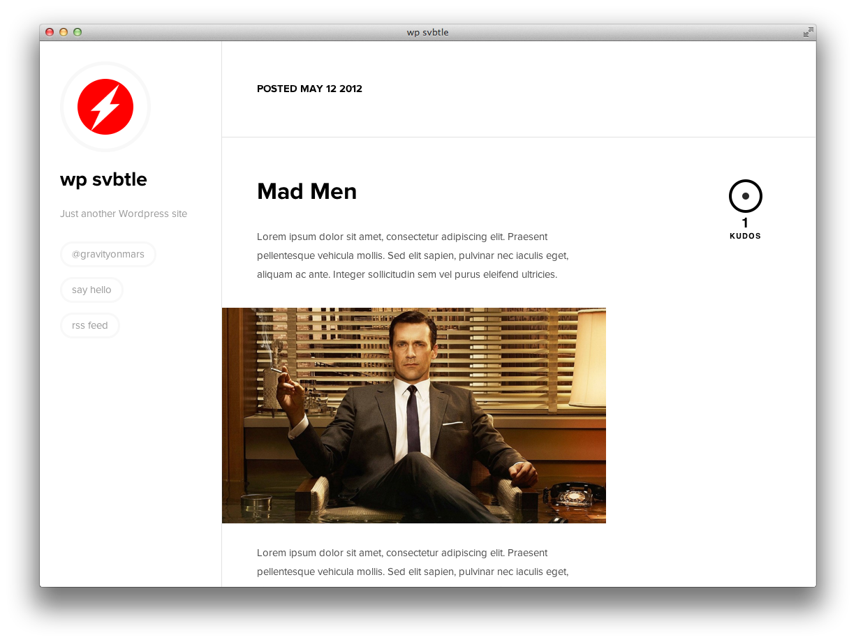This screenshot has height=642, width=856.
Task: Toggle fullscreen with the title bar arrows
Action: pyautogui.click(x=808, y=32)
